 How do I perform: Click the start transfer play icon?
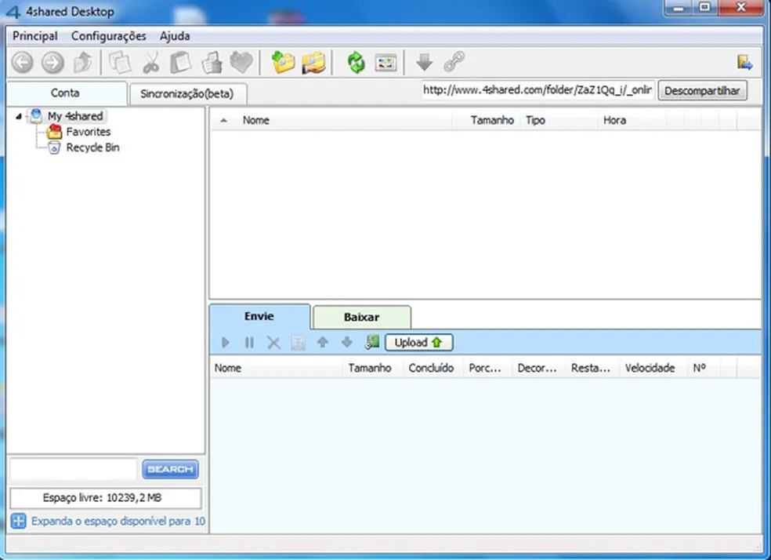(x=226, y=342)
